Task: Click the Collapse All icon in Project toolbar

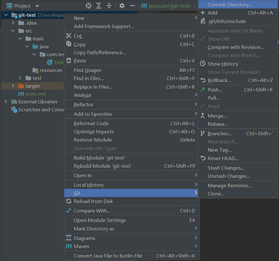Action: [x=109, y=6]
